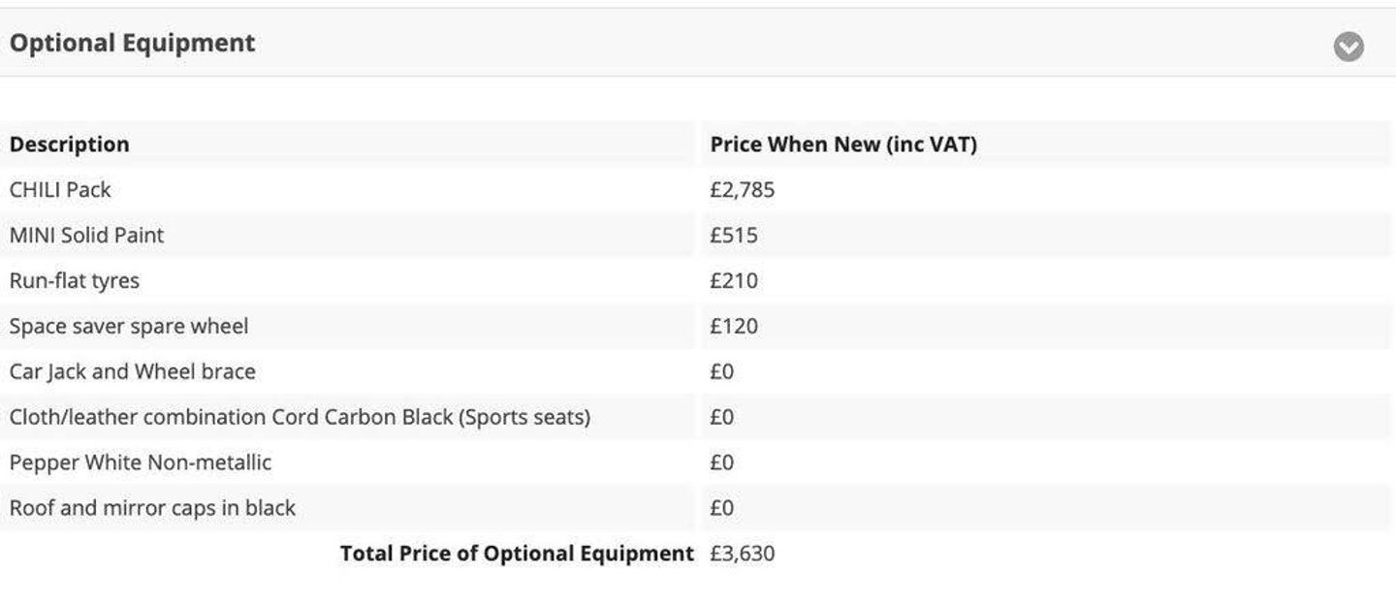Viewport: 1396px width, 605px height.
Task: Select the Description column header
Action: coord(70,144)
